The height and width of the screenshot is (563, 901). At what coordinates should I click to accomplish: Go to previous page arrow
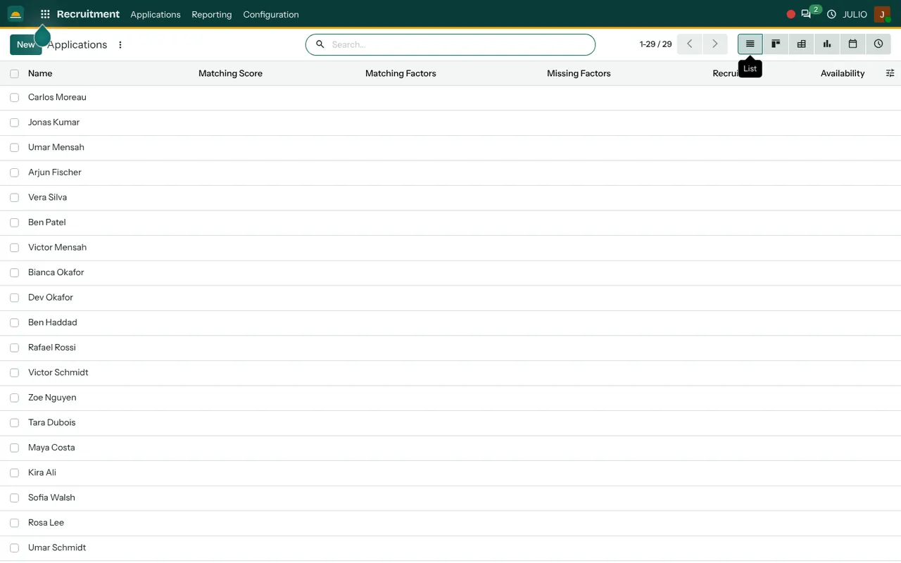pos(690,44)
